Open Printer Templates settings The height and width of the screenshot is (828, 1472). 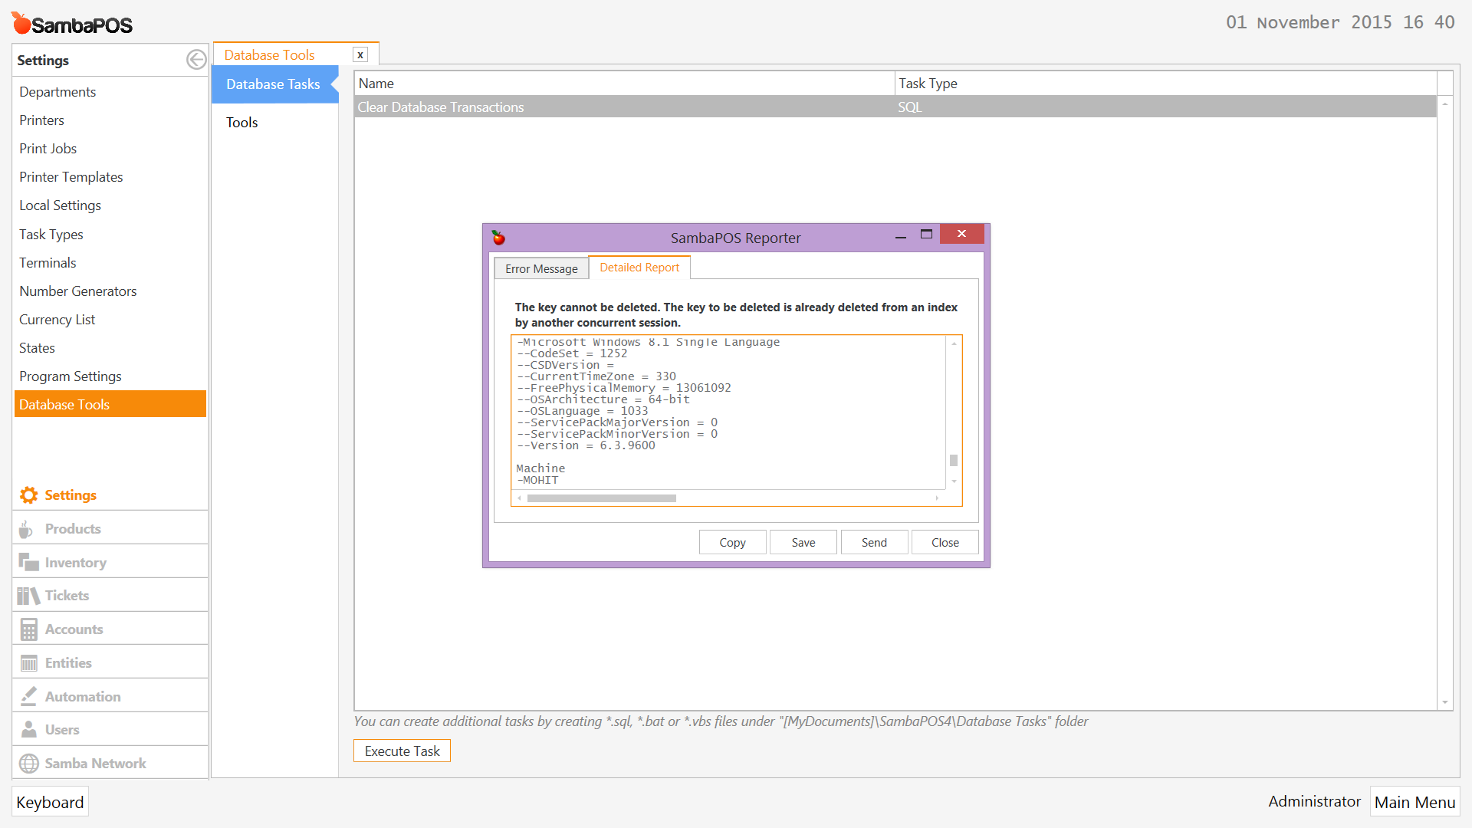click(x=71, y=177)
